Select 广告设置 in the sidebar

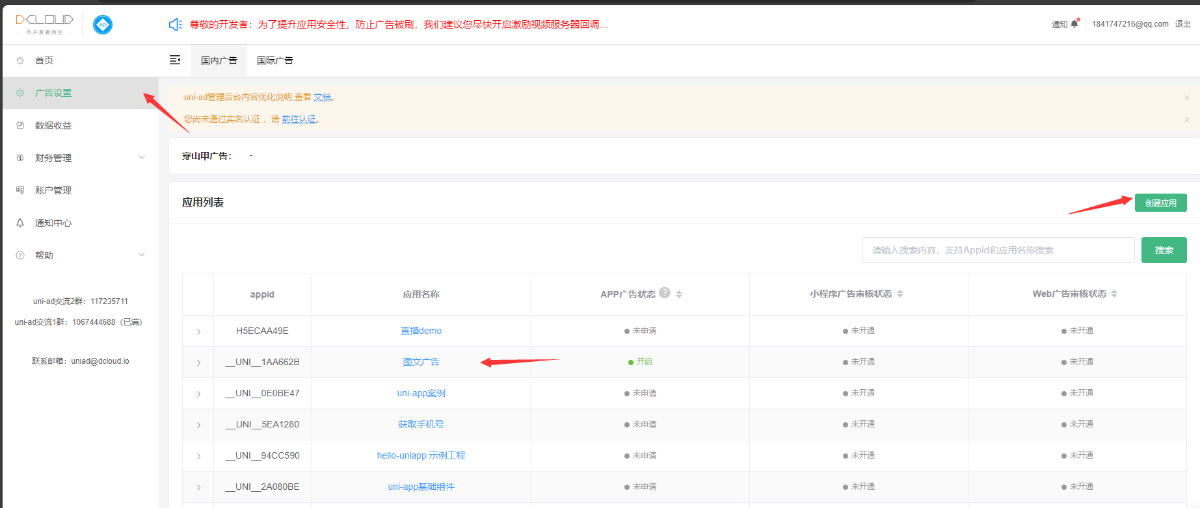coord(81,93)
